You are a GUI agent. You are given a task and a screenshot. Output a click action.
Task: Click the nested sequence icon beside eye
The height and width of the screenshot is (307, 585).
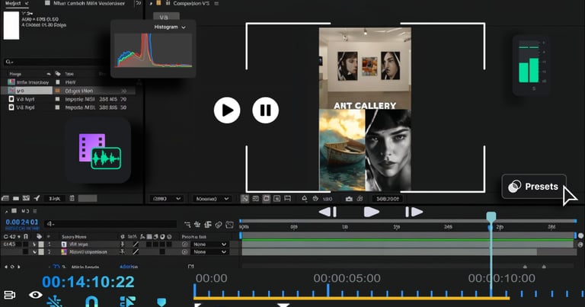coord(9,295)
